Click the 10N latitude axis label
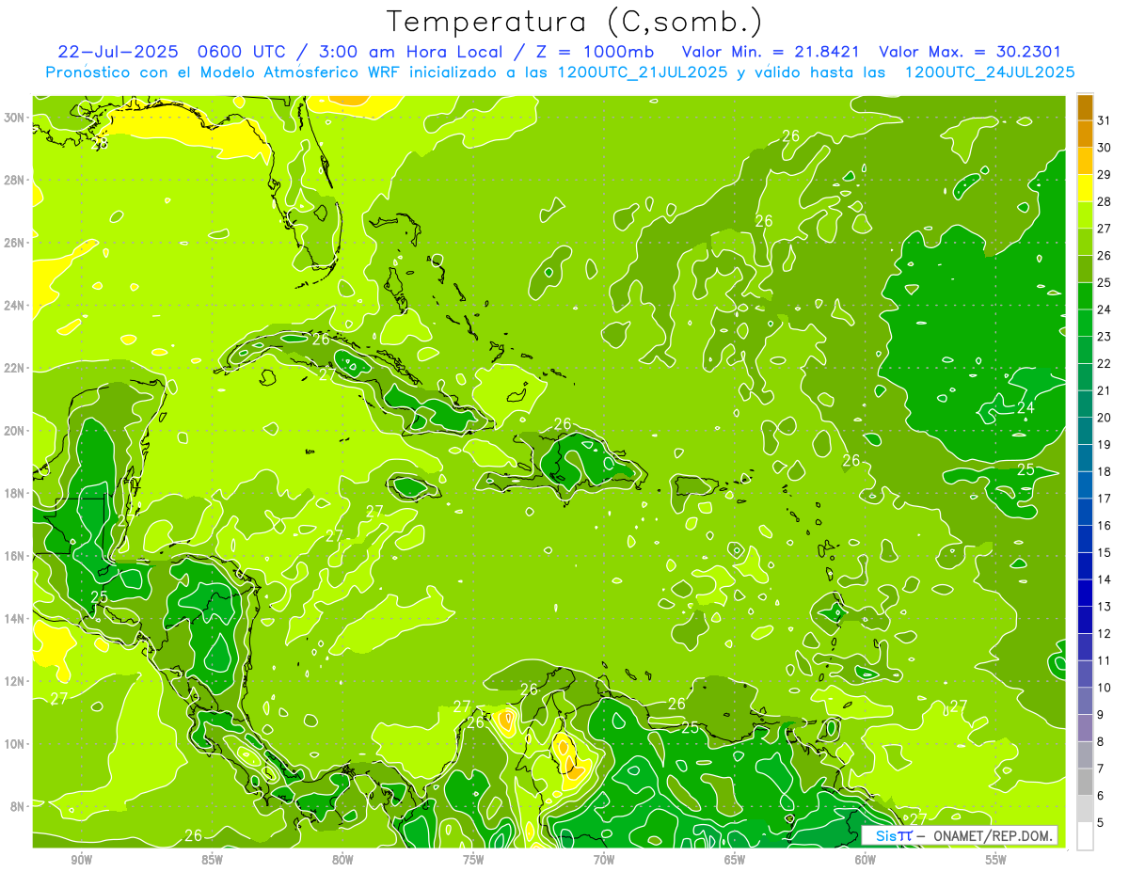 [x=15, y=743]
